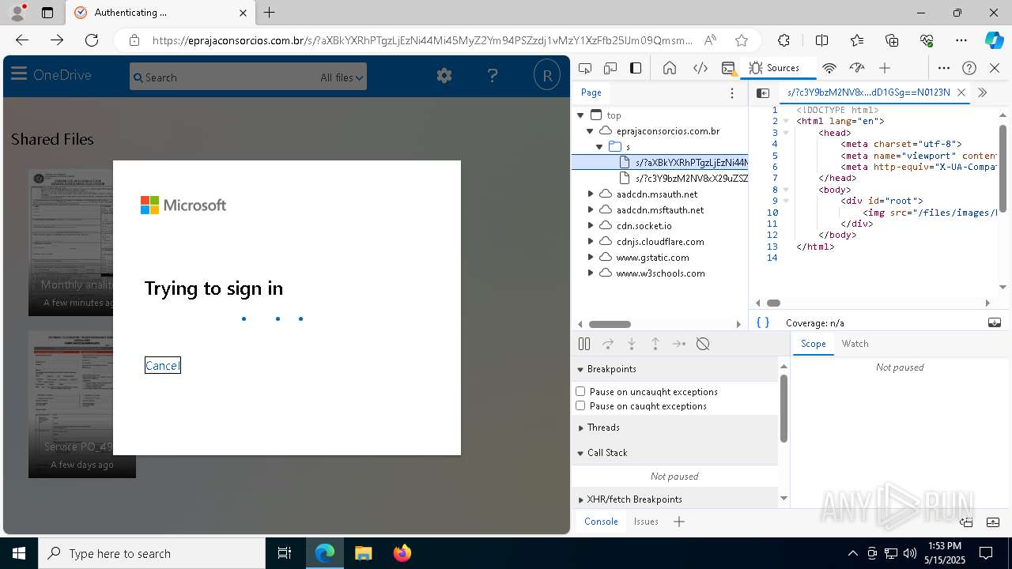Collapse eprajaconsorcios.com.br domain node
This screenshot has width=1012, height=569.
tap(590, 131)
